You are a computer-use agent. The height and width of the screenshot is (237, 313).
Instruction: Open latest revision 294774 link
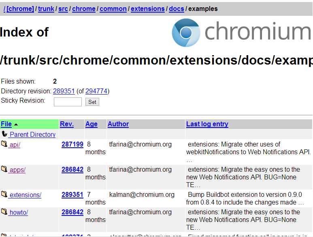(96, 91)
